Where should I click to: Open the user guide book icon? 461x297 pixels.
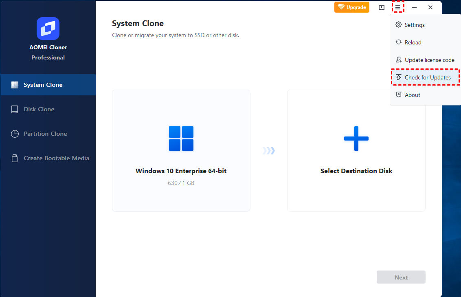click(x=381, y=7)
